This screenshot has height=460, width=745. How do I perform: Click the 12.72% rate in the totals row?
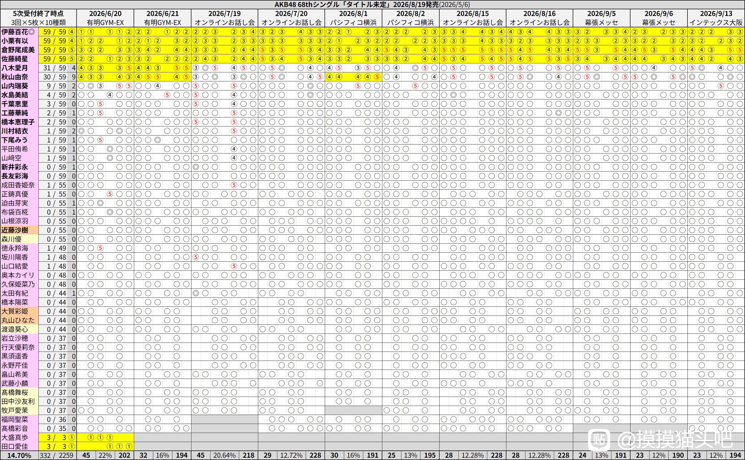[291, 455]
